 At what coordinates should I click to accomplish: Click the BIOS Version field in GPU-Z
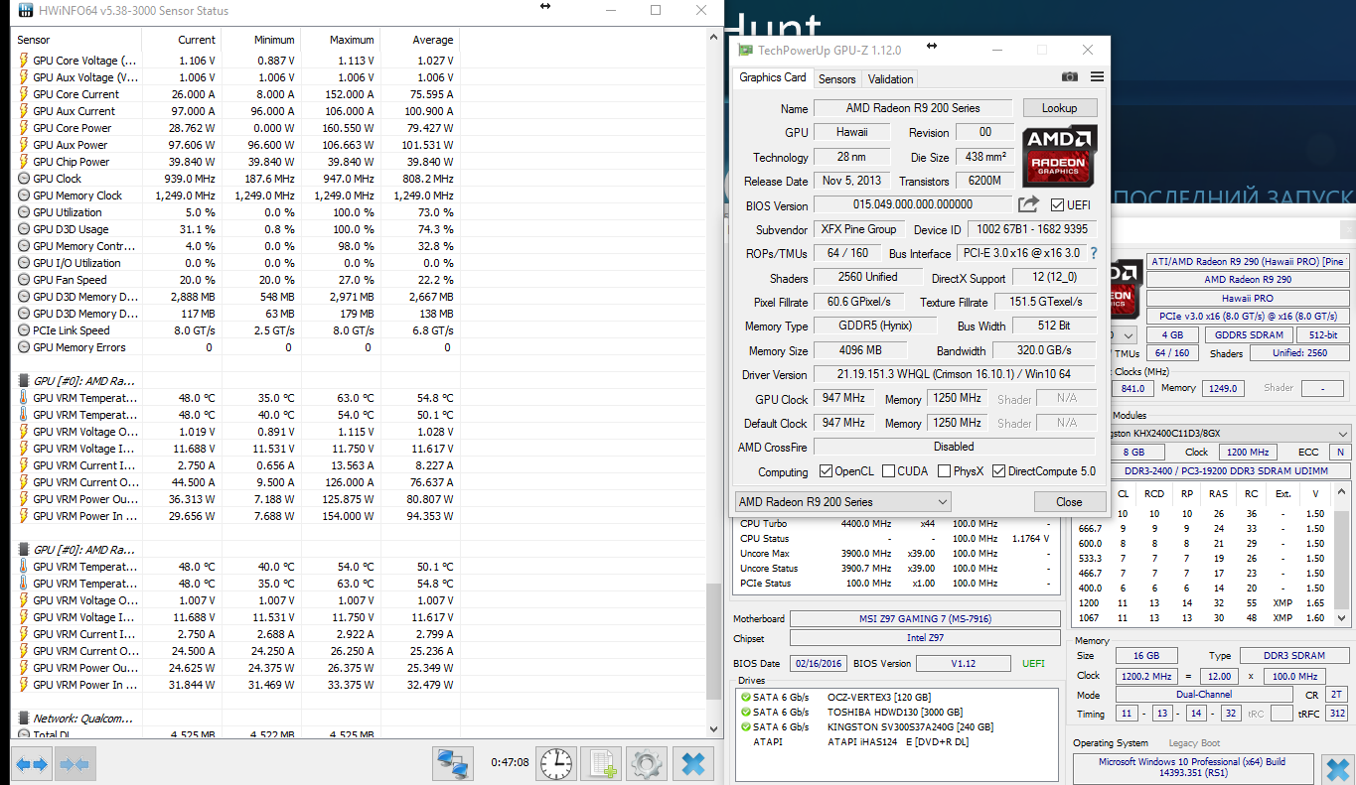(x=912, y=204)
